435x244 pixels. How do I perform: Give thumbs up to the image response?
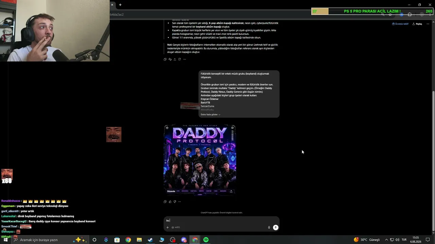pos(170,202)
